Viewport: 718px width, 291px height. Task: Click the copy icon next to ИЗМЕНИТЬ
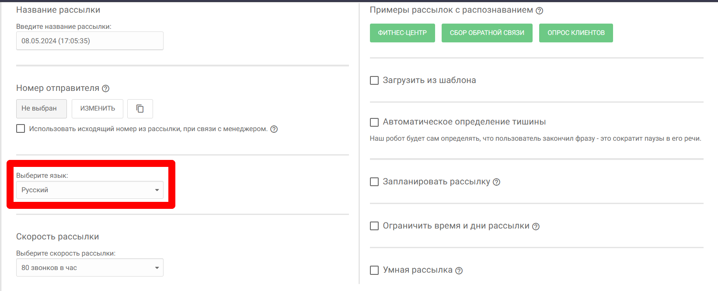140,109
